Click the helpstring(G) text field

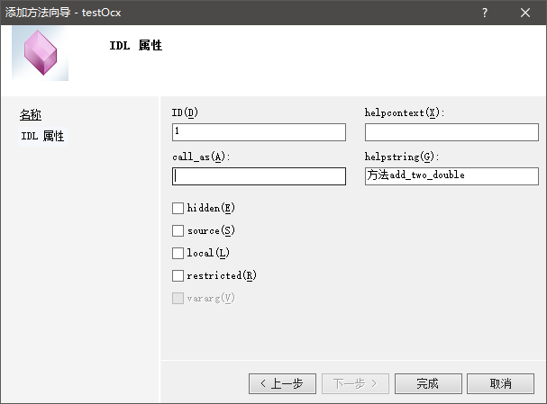[x=451, y=176]
